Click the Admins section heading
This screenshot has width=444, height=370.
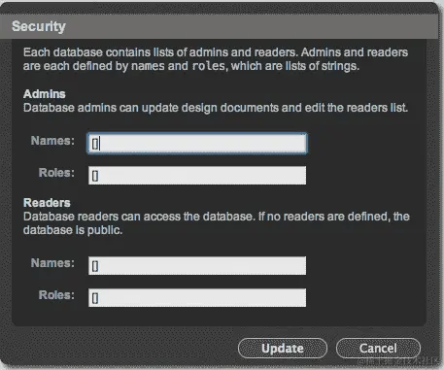click(45, 94)
